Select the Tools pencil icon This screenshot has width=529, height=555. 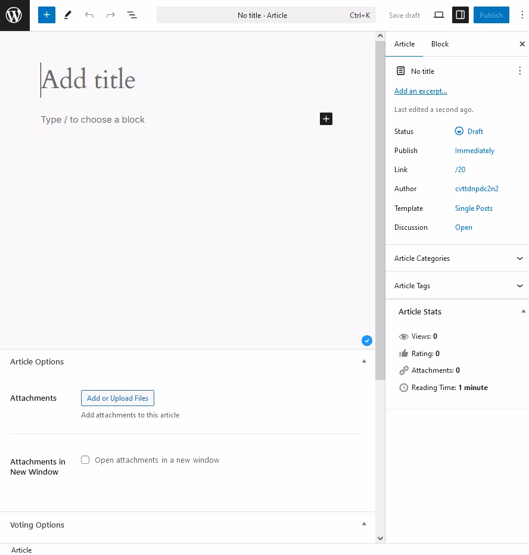pyautogui.click(x=68, y=15)
